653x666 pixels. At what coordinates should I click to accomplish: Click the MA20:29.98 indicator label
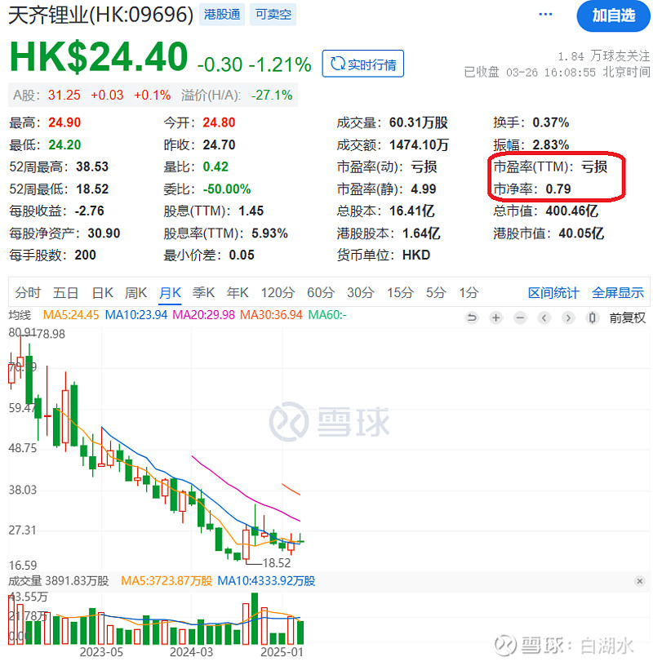click(203, 315)
